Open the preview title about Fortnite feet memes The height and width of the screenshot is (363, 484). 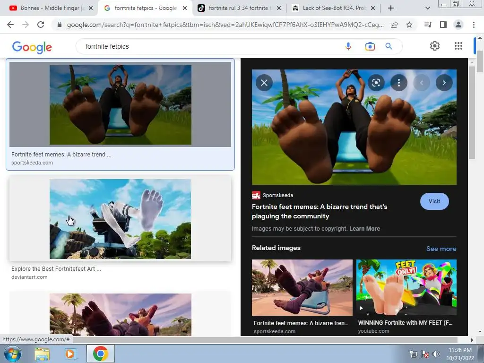click(320, 211)
